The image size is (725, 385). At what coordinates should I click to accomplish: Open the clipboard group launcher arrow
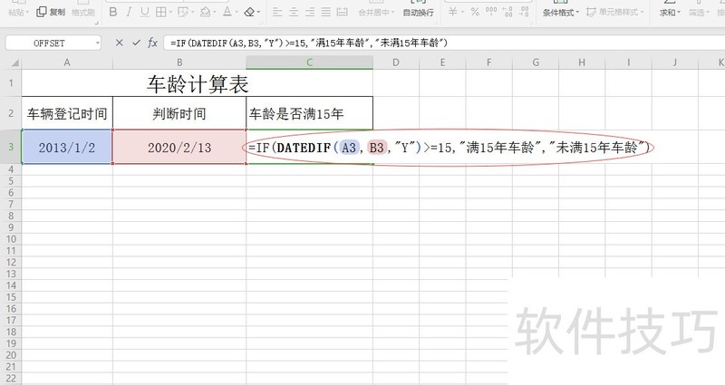[97, 23]
